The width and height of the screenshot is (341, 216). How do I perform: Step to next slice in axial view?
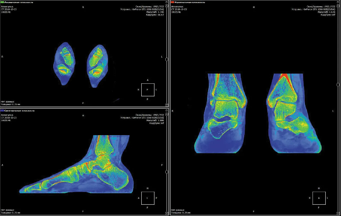(x=167, y=105)
